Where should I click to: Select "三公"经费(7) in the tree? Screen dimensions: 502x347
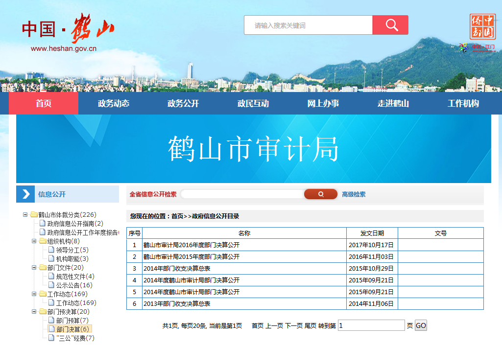pos(75,338)
